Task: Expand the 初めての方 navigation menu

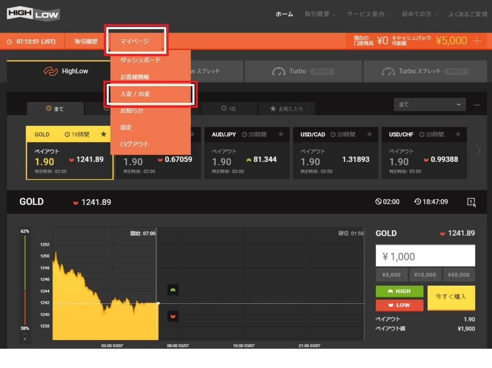Action: click(x=419, y=14)
